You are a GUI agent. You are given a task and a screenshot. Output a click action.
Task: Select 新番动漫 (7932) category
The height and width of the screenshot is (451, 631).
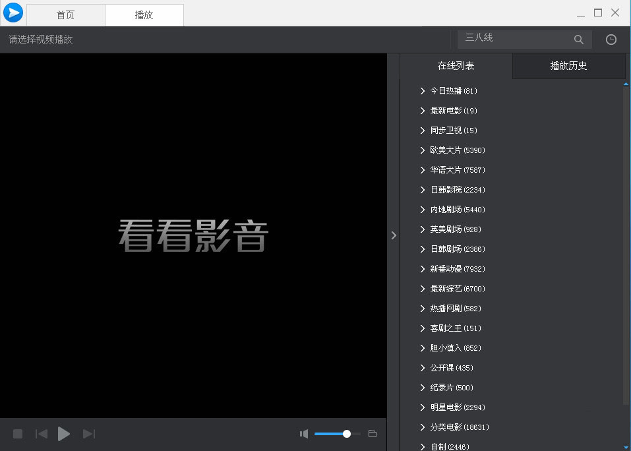pos(457,269)
